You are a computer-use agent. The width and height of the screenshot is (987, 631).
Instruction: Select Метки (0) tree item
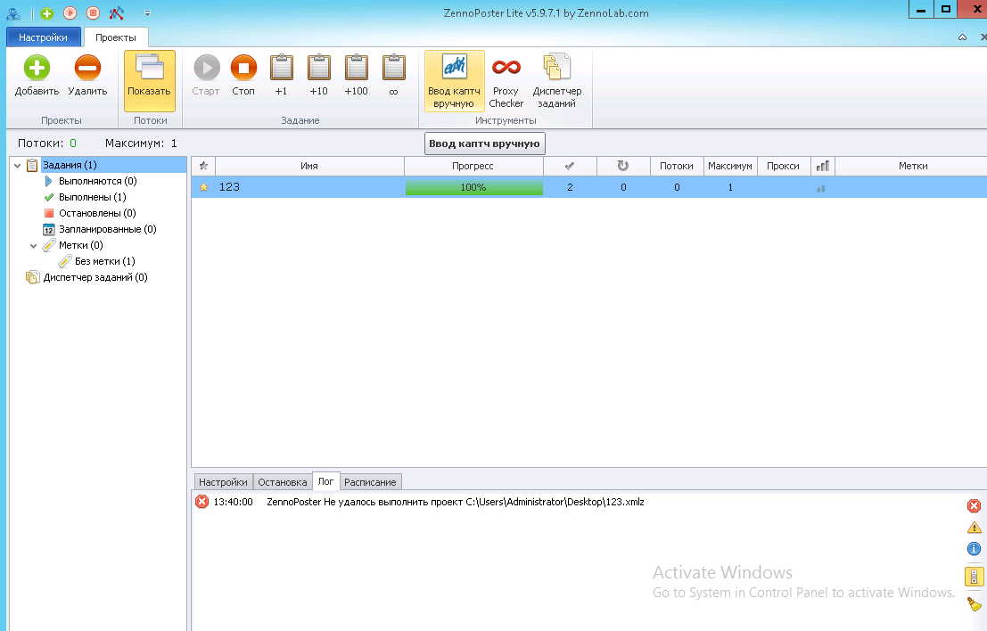click(80, 245)
